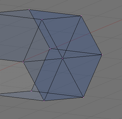Select the lower back vertex above the dotted face
The width and height of the screenshot is (122, 119).
(x=31, y=91)
